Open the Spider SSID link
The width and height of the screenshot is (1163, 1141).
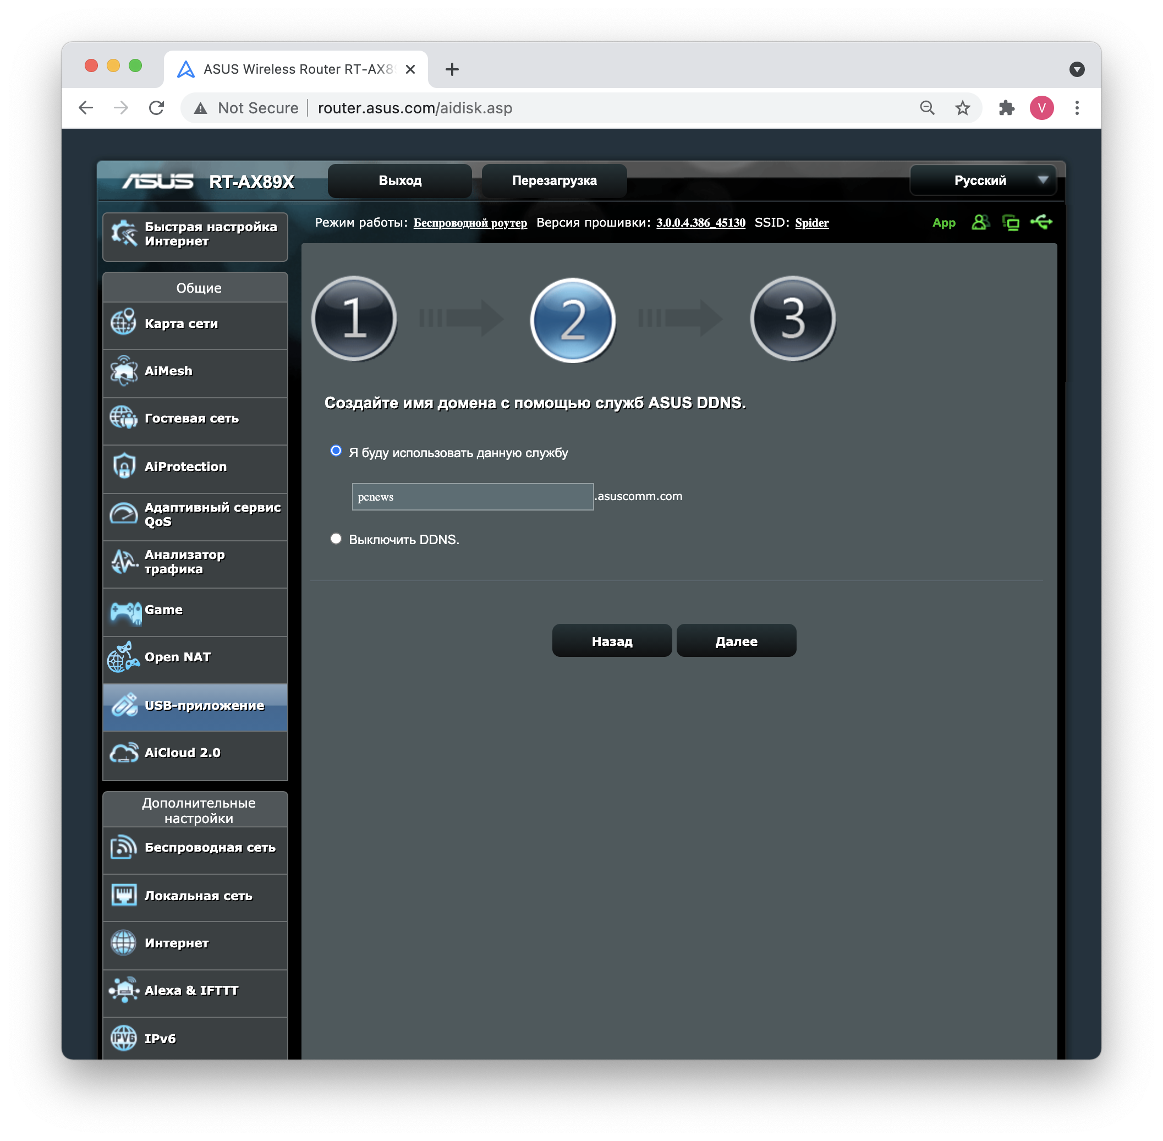coord(812,223)
